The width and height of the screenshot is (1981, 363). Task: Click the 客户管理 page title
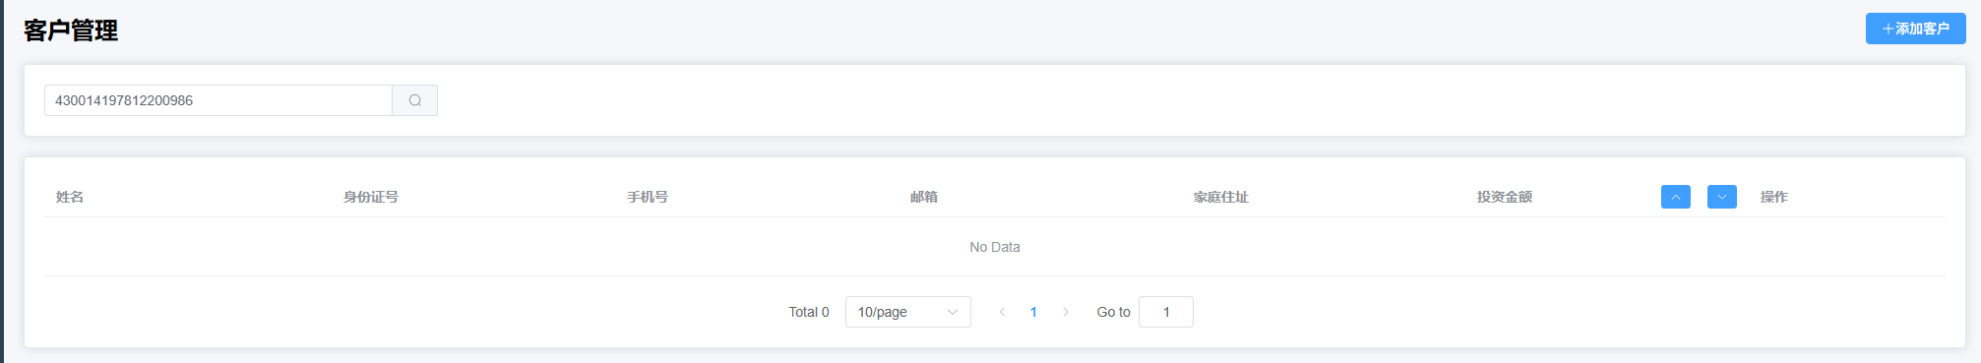[x=71, y=30]
